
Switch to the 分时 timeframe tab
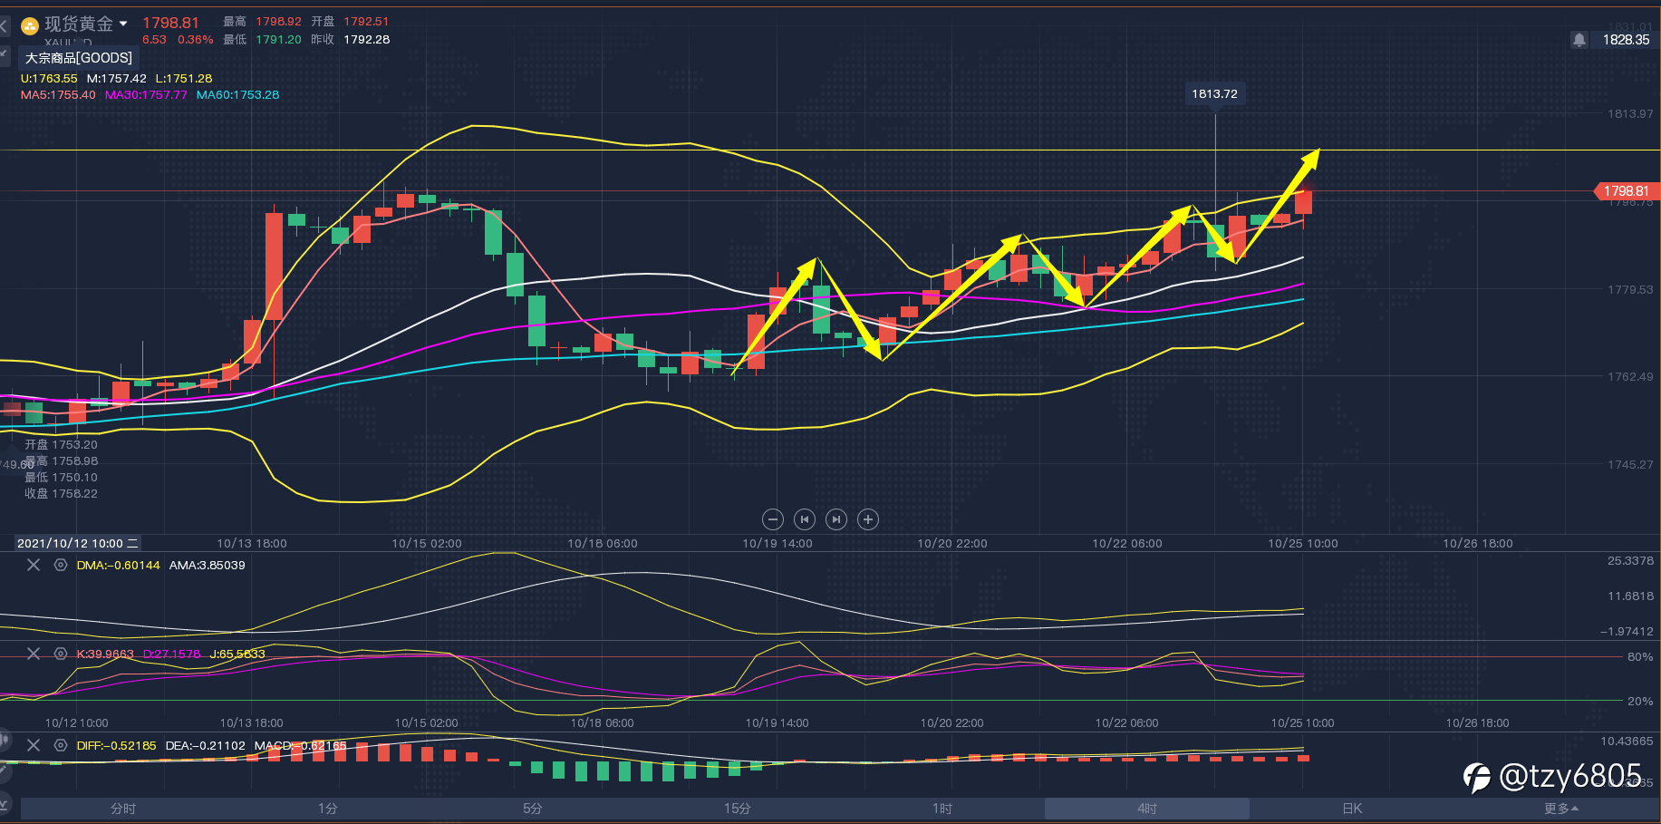123,809
